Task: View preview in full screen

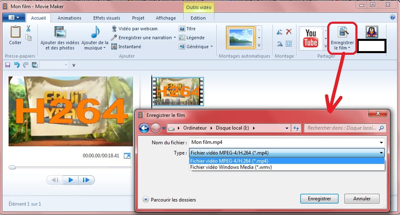Action: point(127,156)
